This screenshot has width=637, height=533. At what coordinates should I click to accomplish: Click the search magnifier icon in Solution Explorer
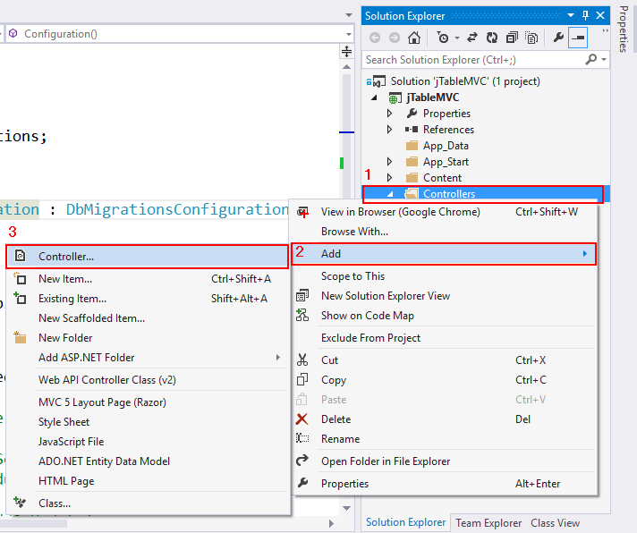[591, 60]
